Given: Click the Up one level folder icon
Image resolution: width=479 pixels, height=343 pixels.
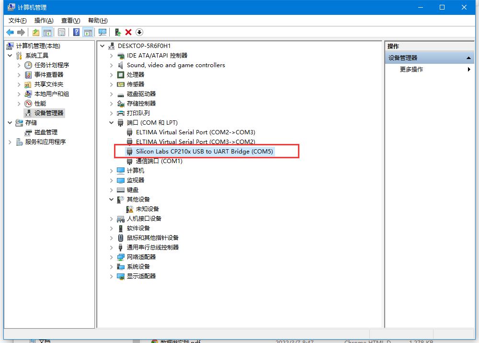Looking at the screenshot, I should (x=36, y=32).
